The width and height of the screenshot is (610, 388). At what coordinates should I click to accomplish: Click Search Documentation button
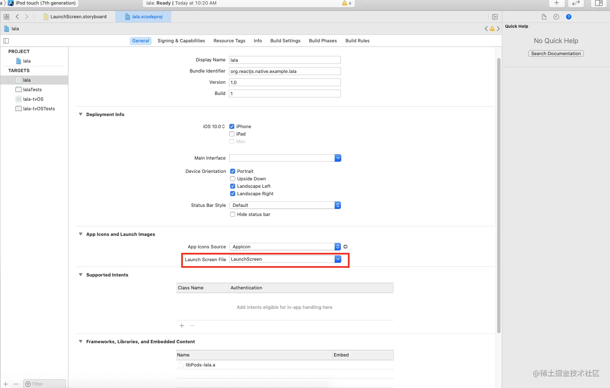click(556, 53)
